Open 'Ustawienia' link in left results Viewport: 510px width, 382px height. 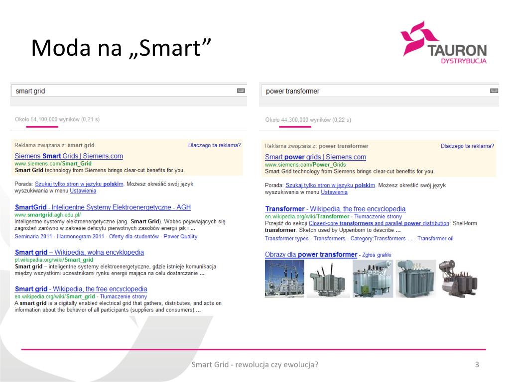coord(83,191)
